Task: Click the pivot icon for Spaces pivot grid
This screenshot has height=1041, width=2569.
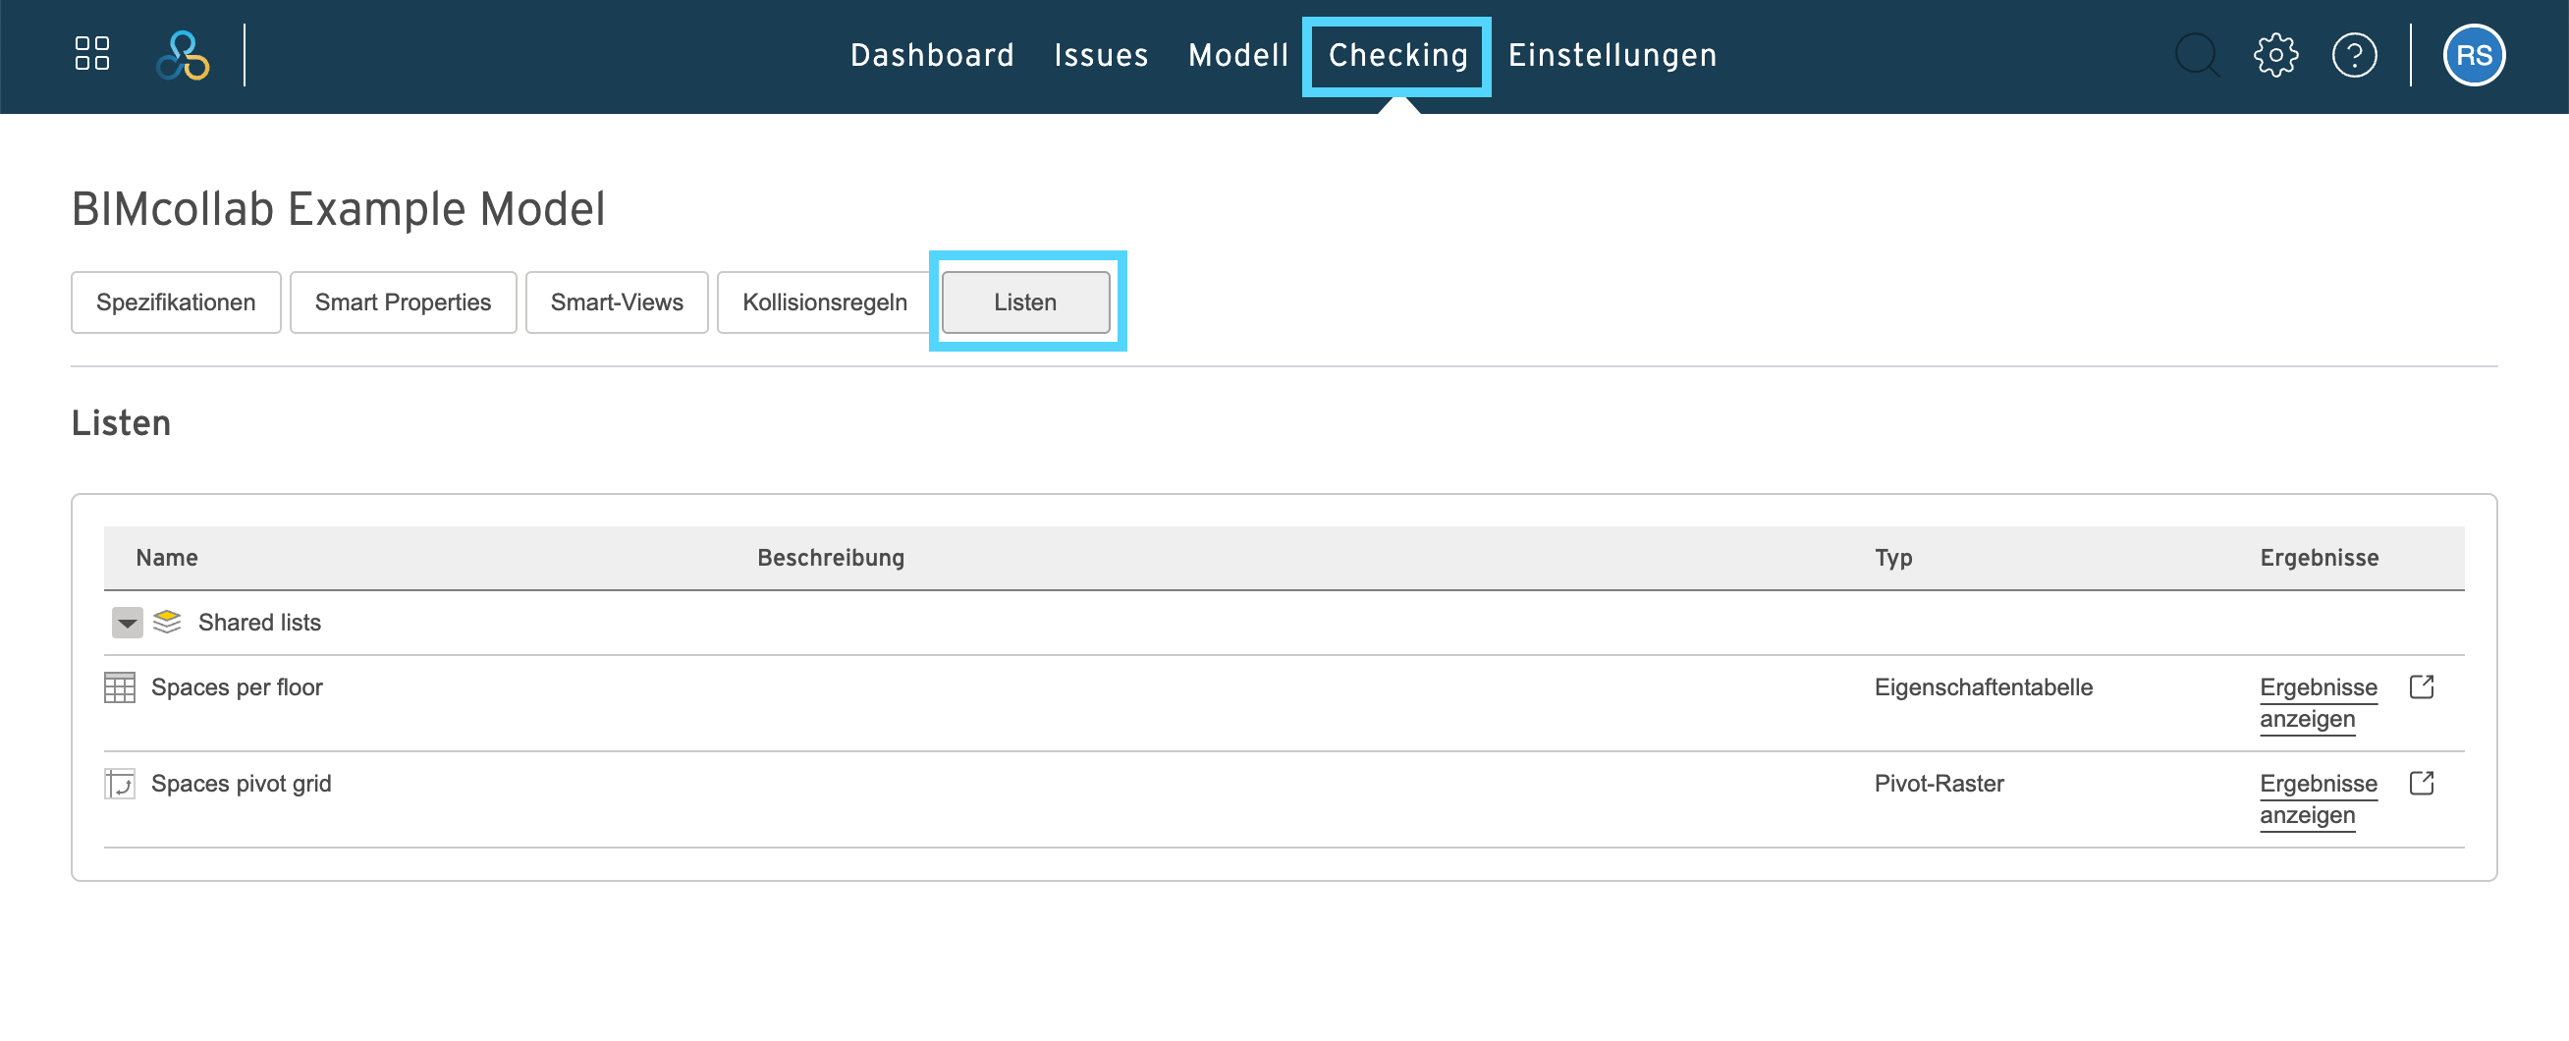Action: point(120,784)
